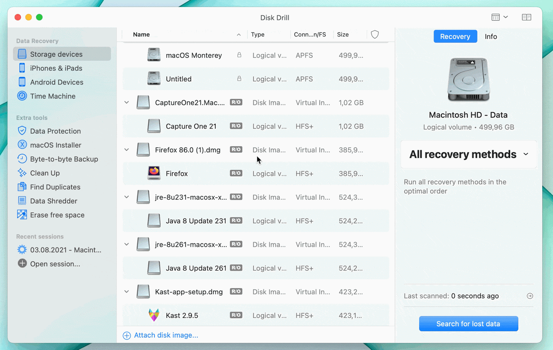Click 1,02 GB size of CaptureOne21.Mac...
This screenshot has height=350, width=553.
click(x=351, y=103)
